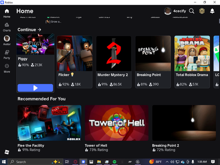Play Piggy with the blue play button
The image size is (220, 165).
[x=35, y=88]
